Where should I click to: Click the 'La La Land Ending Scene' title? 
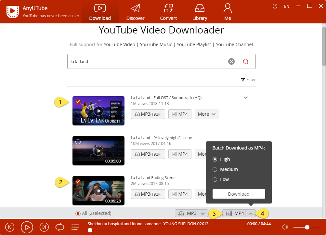[153, 178]
